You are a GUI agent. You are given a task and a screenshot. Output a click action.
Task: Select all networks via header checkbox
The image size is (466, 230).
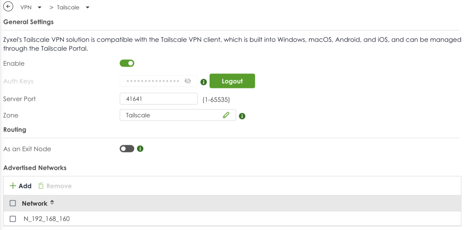click(13, 203)
